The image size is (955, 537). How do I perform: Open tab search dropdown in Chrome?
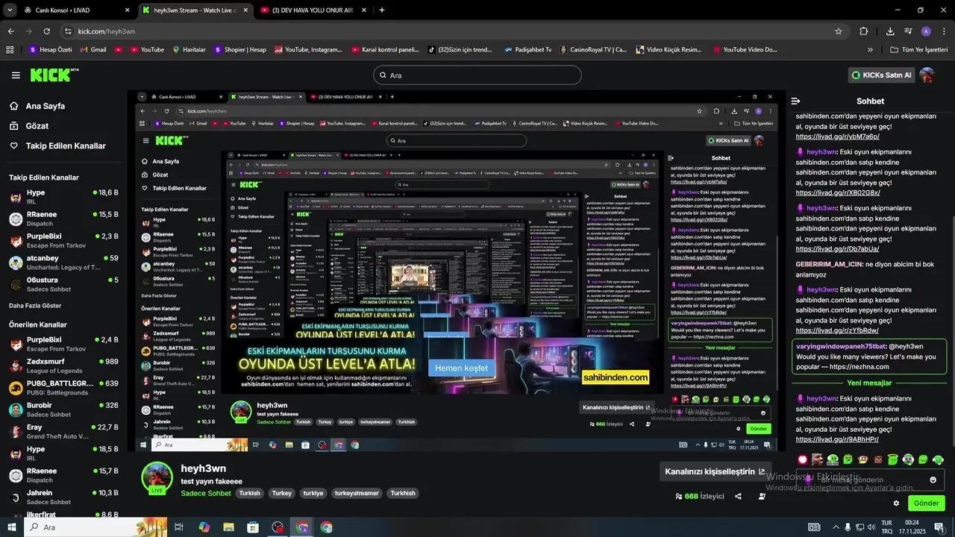(10, 10)
